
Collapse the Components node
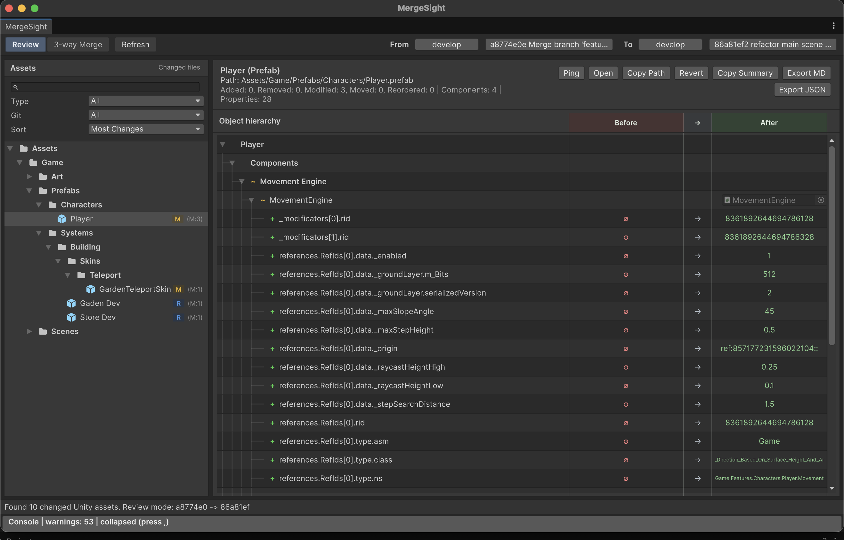(x=232, y=163)
